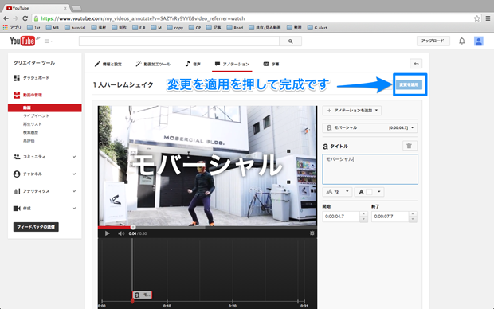Open the アノテーションを追加 dropdown

coord(352,110)
